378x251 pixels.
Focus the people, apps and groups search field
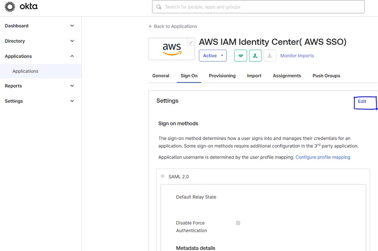coord(262,7)
